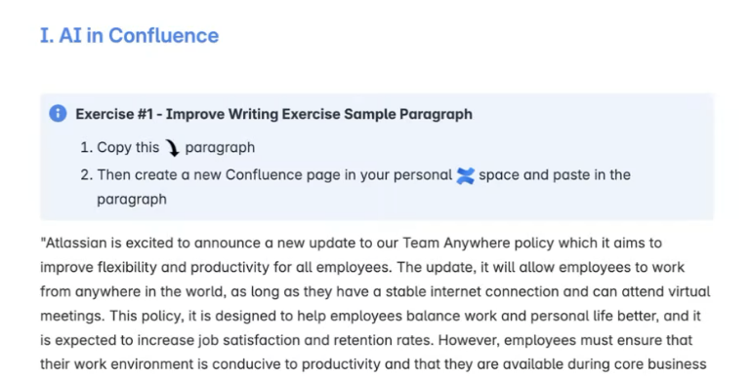
Task: Click the blue info icon in the panel
Action: (x=58, y=113)
